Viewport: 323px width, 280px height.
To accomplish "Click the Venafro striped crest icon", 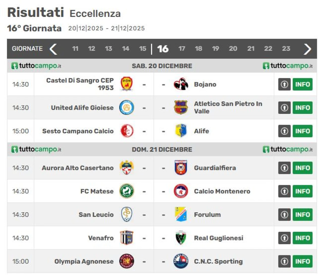I will pos(126,238).
